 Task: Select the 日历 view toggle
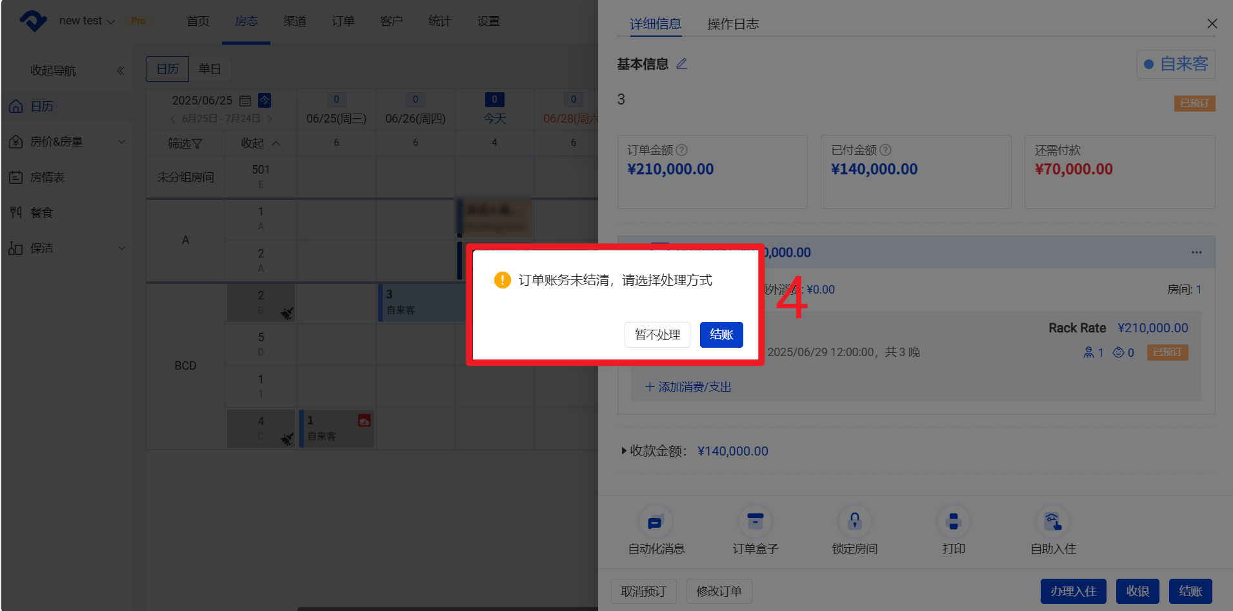[x=168, y=69]
